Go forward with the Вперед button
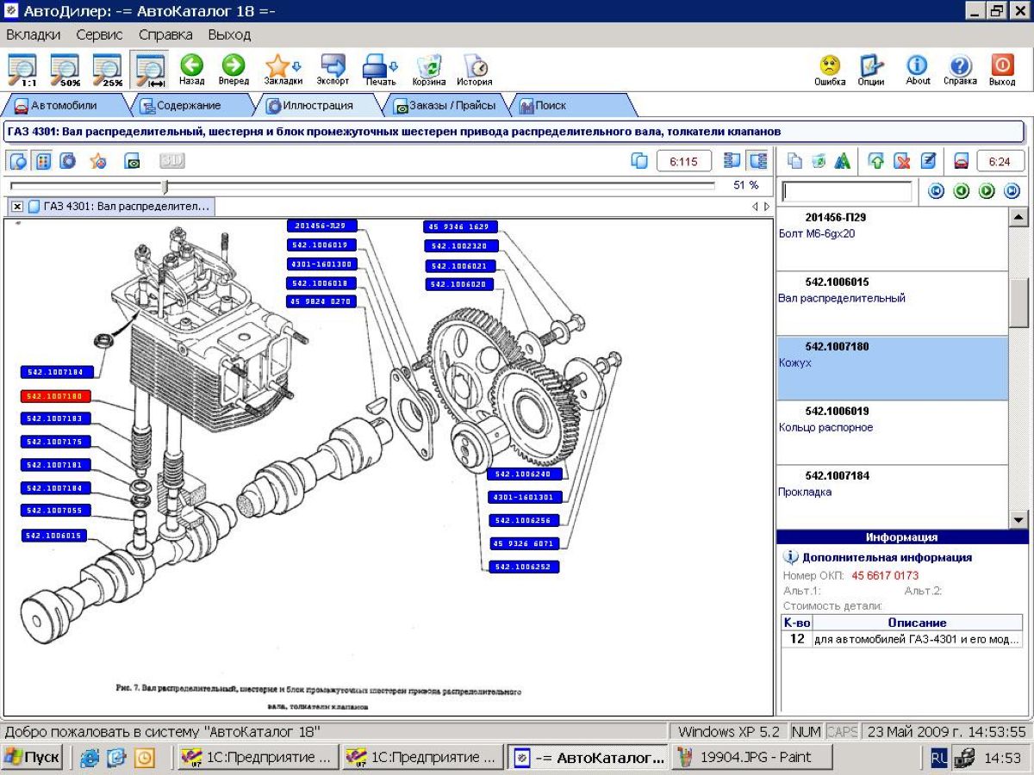The width and height of the screenshot is (1034, 775). pyautogui.click(x=234, y=70)
